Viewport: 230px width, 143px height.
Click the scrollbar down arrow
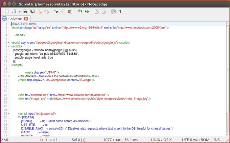click(x=228, y=135)
